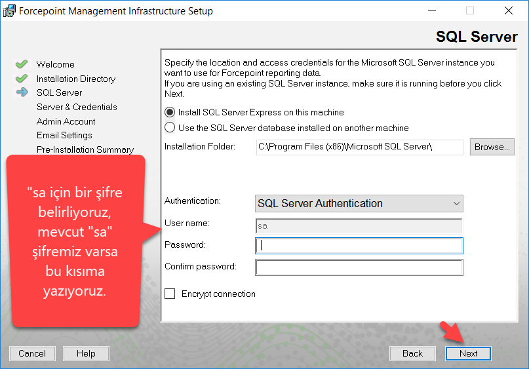529x369 pixels.
Task: Minimize the setup window
Action: pos(432,10)
